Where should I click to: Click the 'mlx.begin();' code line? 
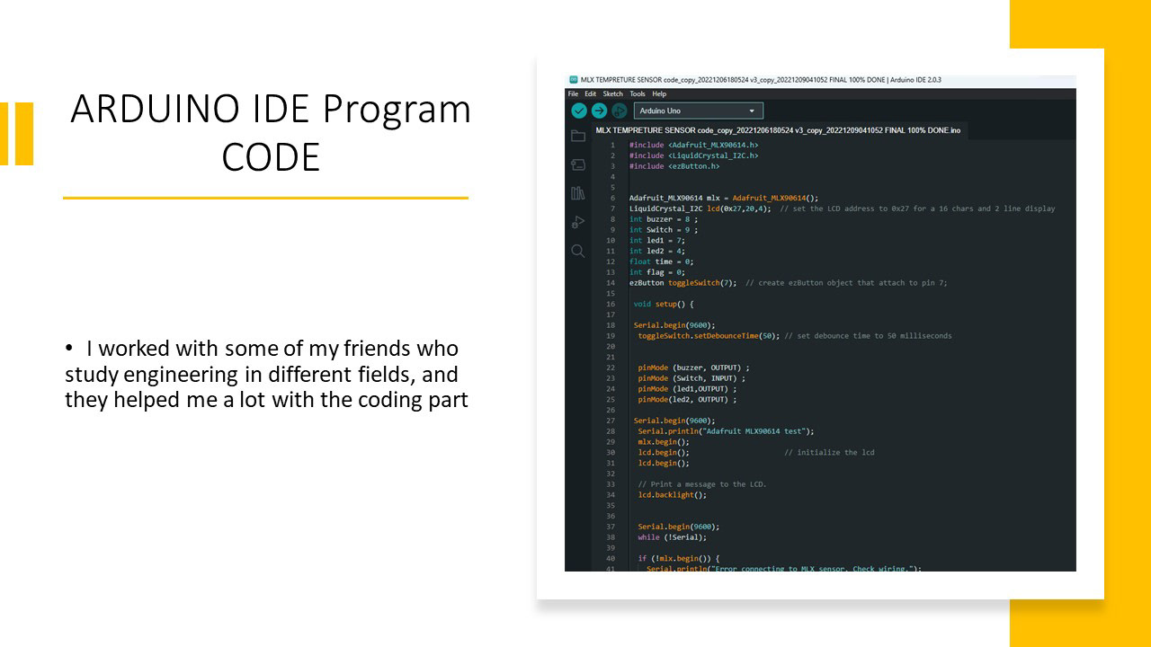pos(664,442)
